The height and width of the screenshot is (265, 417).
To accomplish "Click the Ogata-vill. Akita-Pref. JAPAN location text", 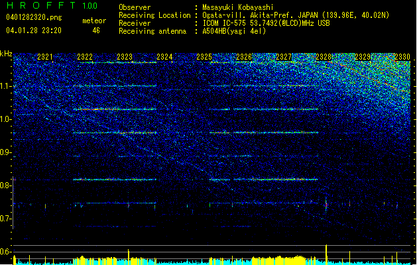I will tap(296, 15).
